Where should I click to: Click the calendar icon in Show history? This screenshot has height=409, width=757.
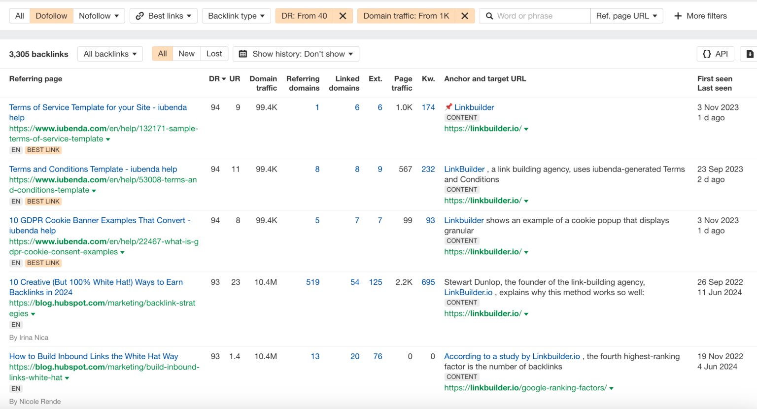tap(243, 54)
